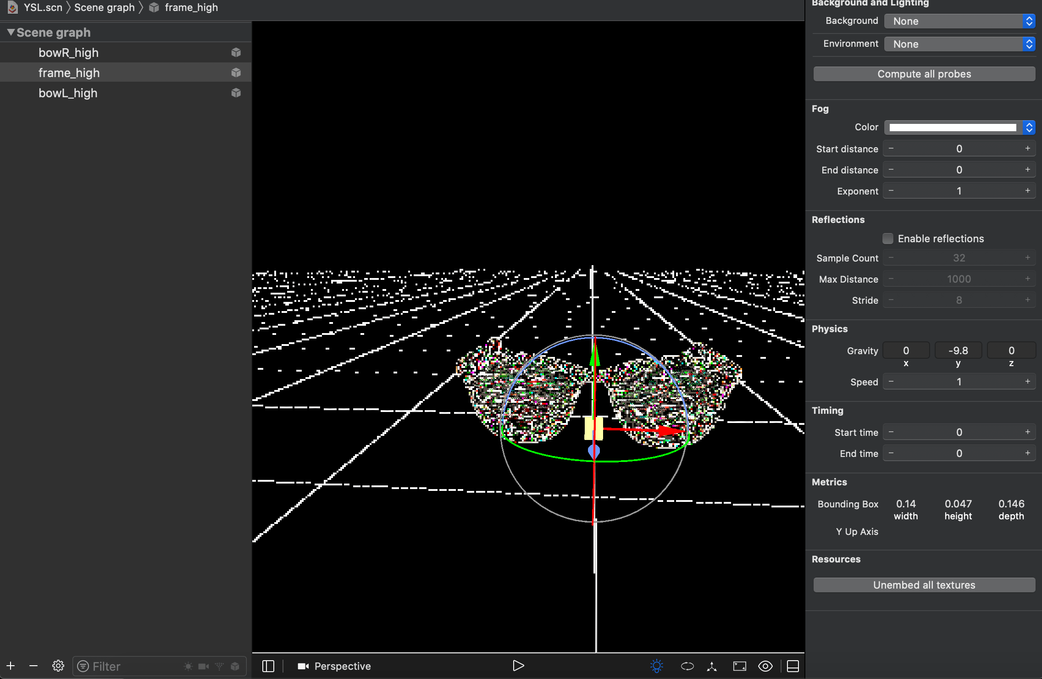This screenshot has height=679, width=1042.
Task: Filter scene graph to show only lights
Action: pyautogui.click(x=188, y=666)
